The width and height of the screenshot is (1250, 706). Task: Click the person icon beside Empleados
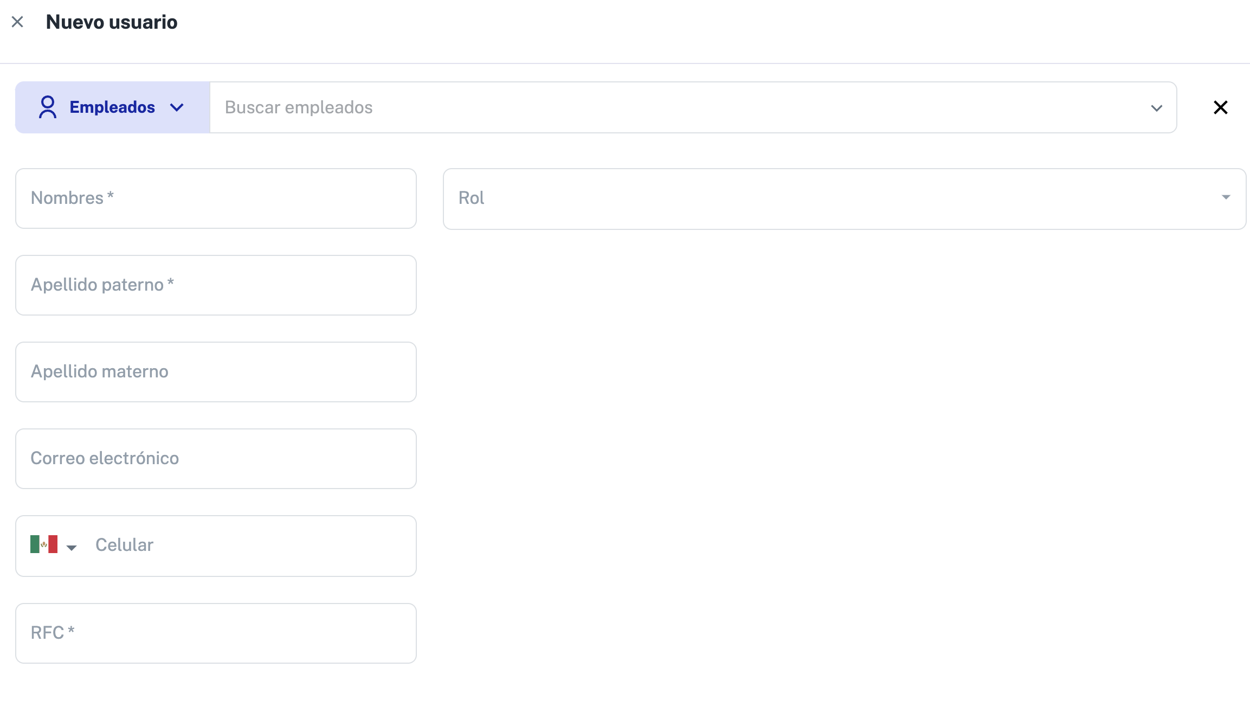click(x=48, y=107)
